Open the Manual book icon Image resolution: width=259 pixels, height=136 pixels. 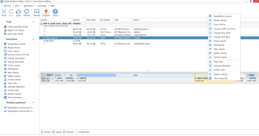click(37, 11)
